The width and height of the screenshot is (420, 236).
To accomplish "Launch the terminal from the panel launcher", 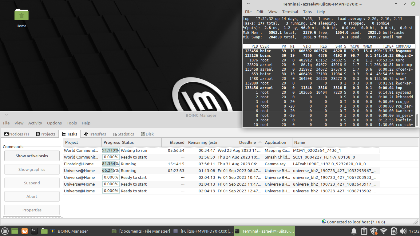I will [x=34, y=231].
